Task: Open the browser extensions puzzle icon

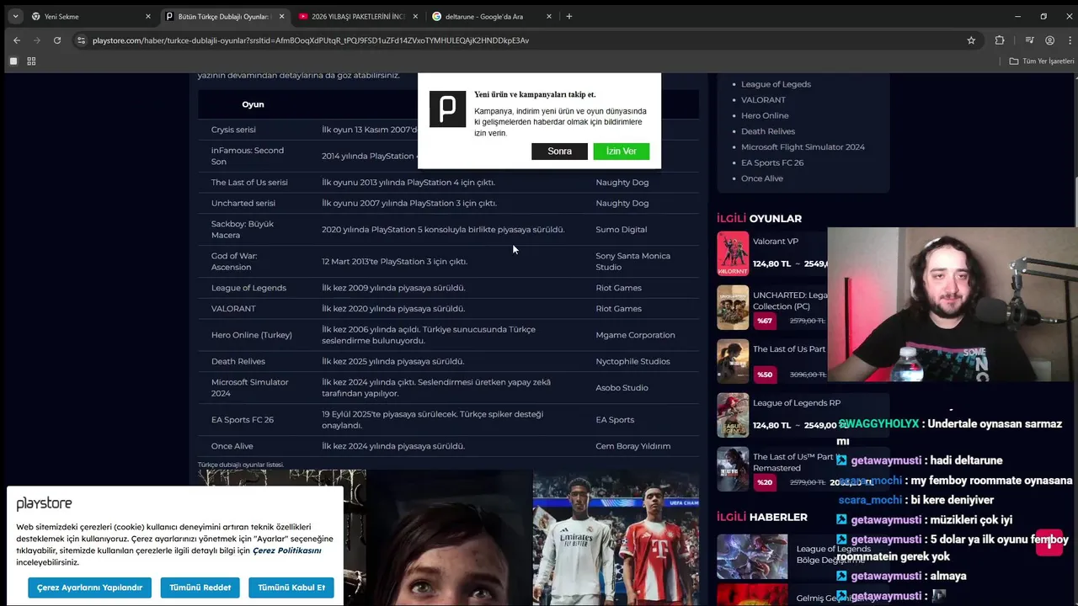Action: [x=1000, y=40]
